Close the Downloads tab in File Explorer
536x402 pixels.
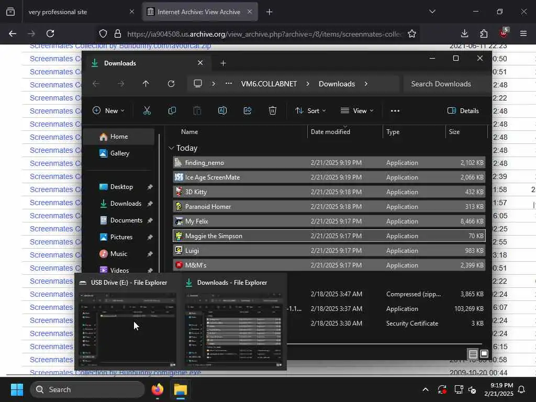click(x=200, y=63)
